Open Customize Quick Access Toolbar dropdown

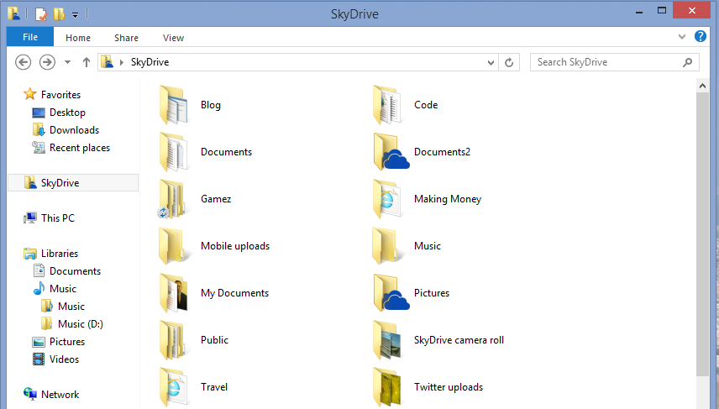[x=76, y=15]
